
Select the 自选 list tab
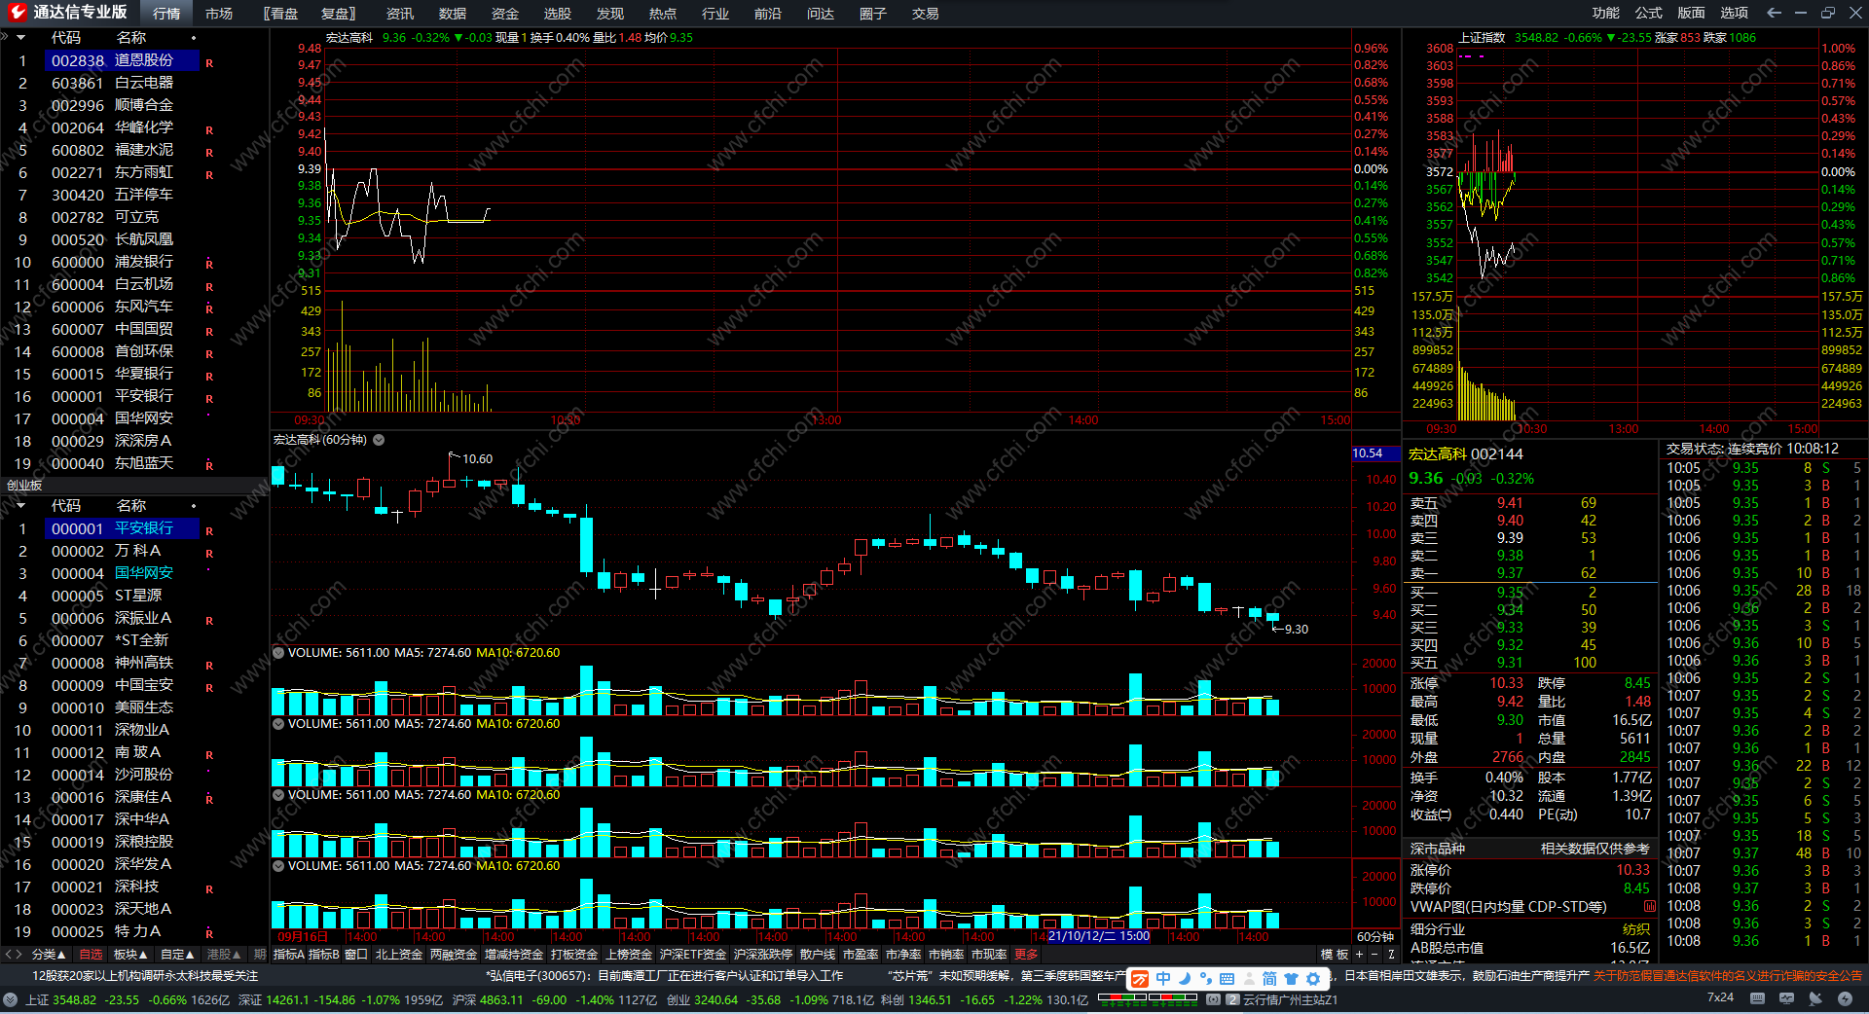(91, 955)
